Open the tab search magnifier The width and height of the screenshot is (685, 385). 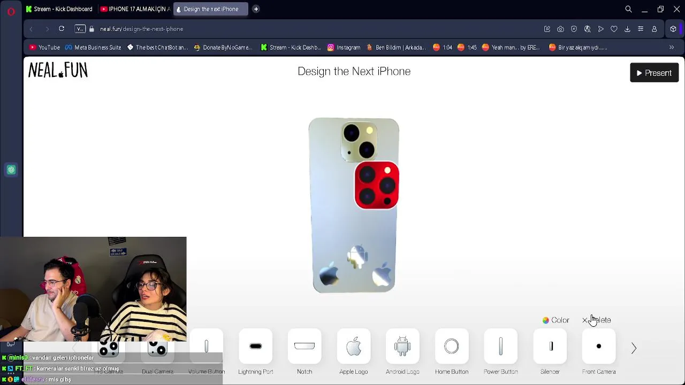click(628, 9)
